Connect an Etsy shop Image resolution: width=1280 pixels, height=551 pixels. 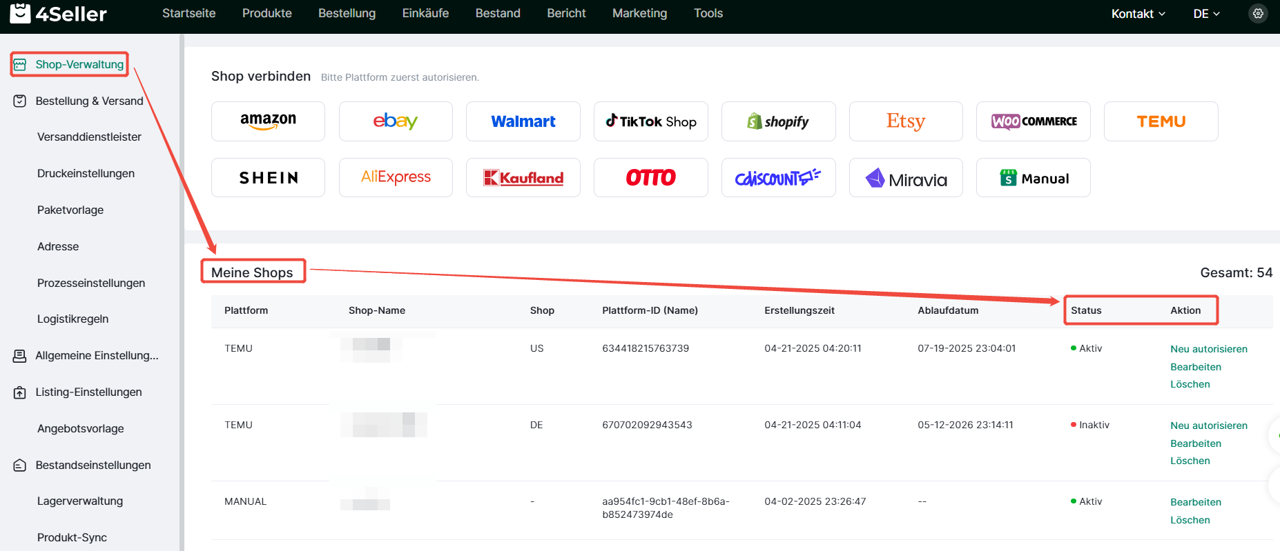[906, 121]
